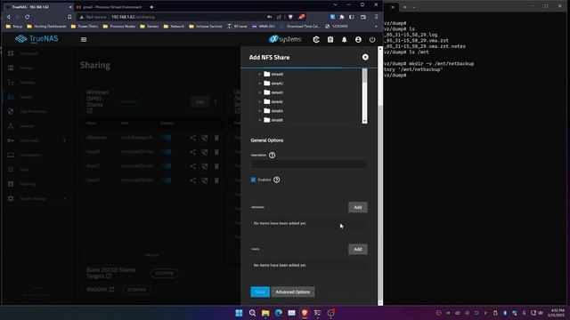The image size is (570, 320).
Task: Open the Power Distro bookmark folder
Action: 85,26
